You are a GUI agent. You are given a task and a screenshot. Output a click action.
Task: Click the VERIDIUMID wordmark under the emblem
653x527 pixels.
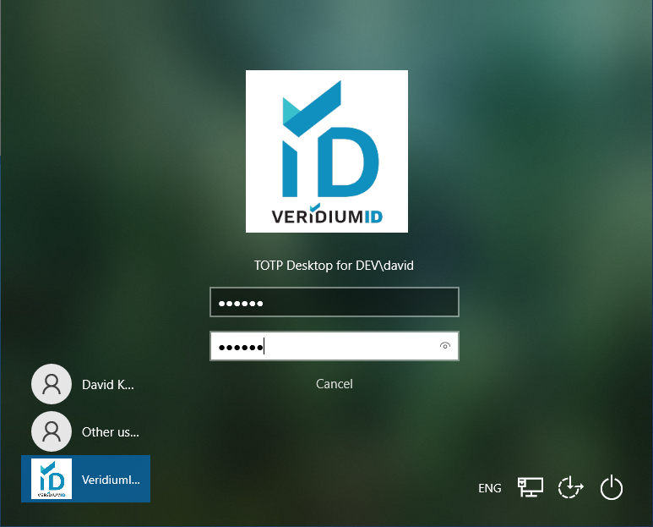click(x=327, y=216)
